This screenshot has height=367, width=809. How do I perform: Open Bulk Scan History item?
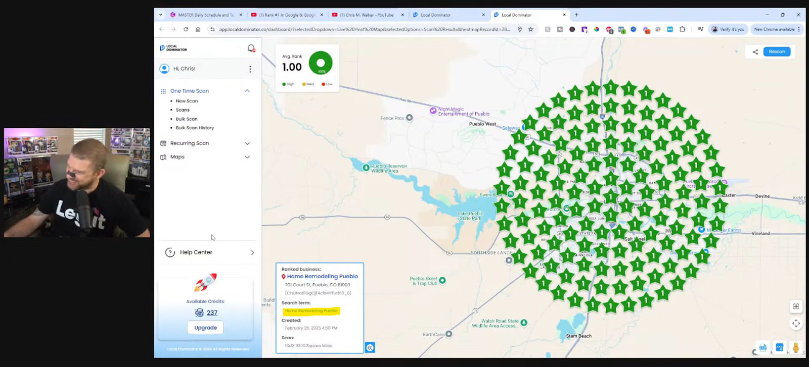tap(195, 128)
